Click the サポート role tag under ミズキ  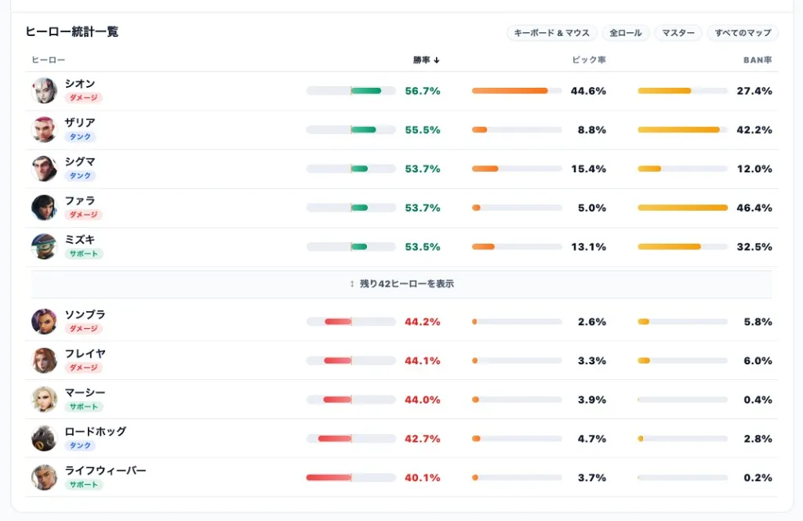[x=83, y=253]
